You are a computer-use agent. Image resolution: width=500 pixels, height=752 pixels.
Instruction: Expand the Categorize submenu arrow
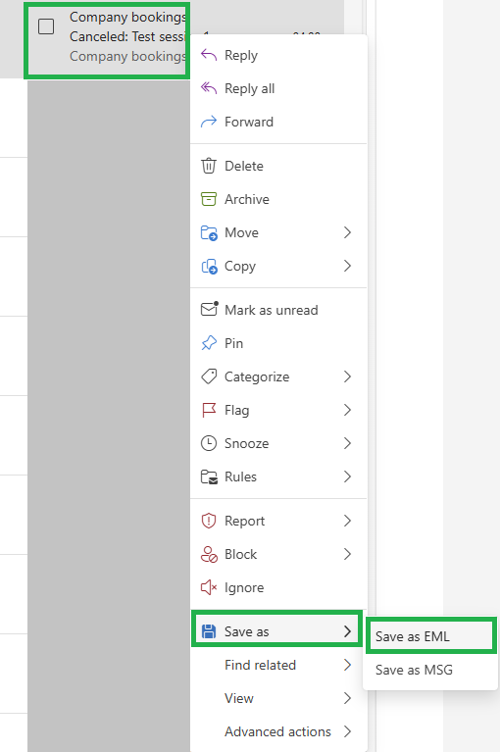point(348,376)
